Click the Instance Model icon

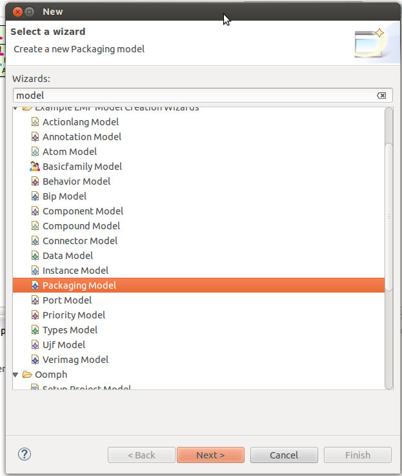coord(35,271)
